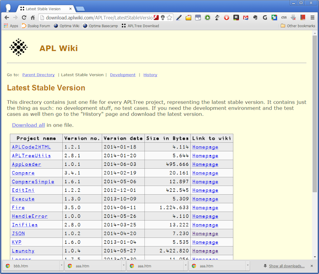Click the red book extension icon
The width and height of the screenshot is (319, 274).
(303, 17)
